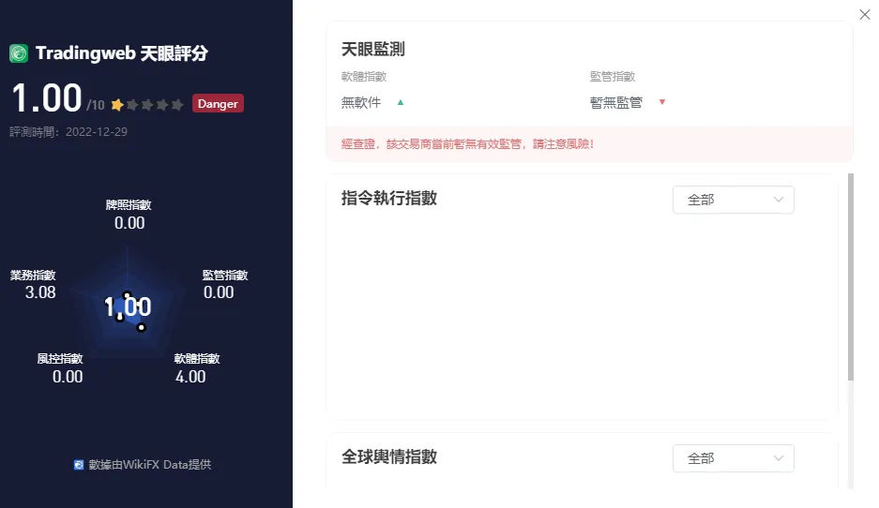The image size is (879, 508).
Task: Click the 軟體指數 label on radar chart
Action: click(x=197, y=358)
